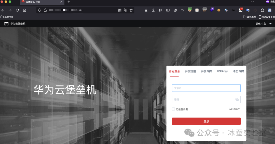275x144 pixels.
Task: Open the extensions puzzle piece menu
Action: coord(263,10)
